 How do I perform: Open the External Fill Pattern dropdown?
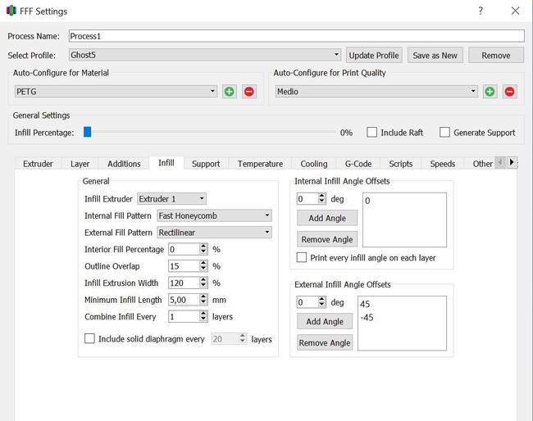click(x=214, y=233)
